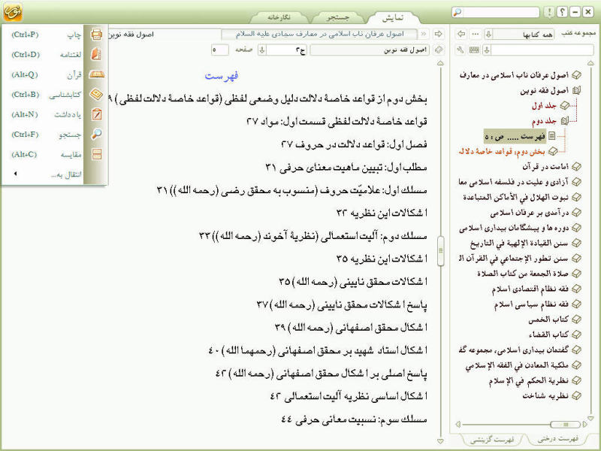Click the magnifier icon for جستجو
The image size is (601, 451).
96,135
